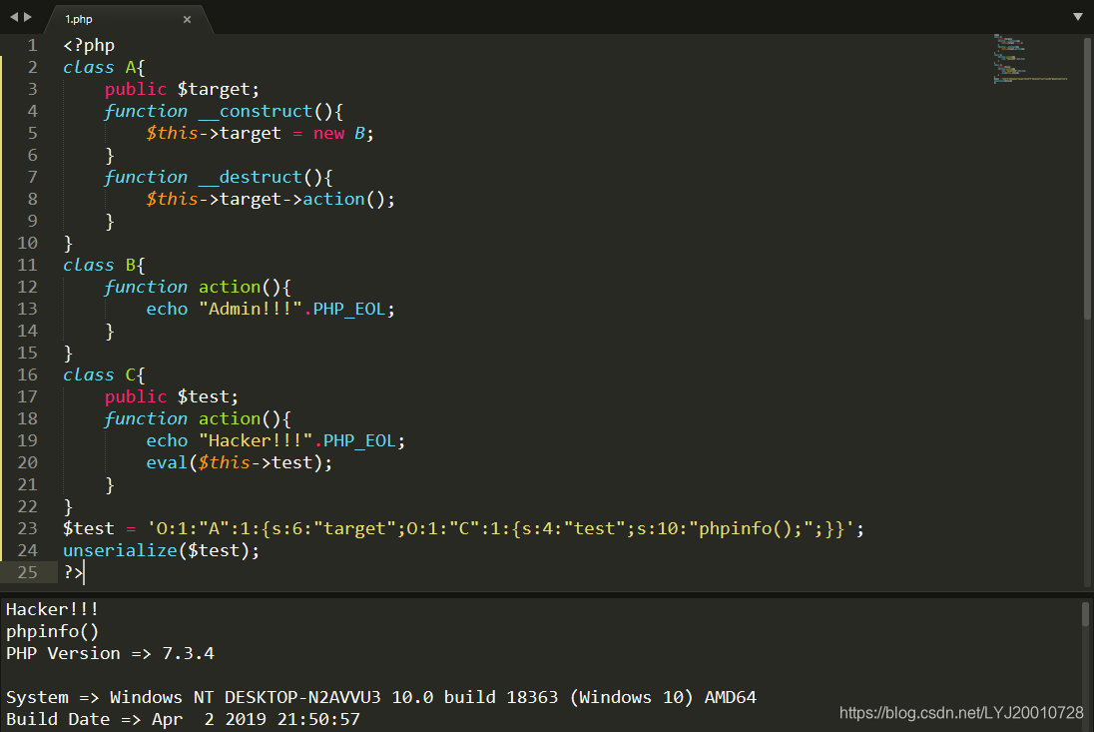Image resolution: width=1094 pixels, height=732 pixels.
Task: Click the output panel scrollbar
Action: click(1085, 615)
